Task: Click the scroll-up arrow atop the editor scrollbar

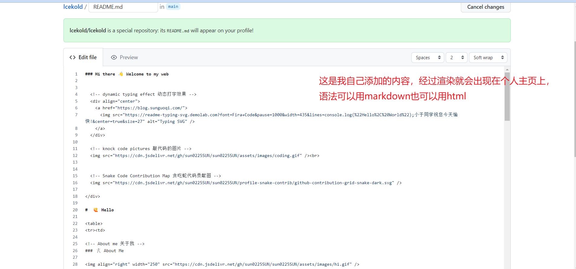Action: [507, 69]
